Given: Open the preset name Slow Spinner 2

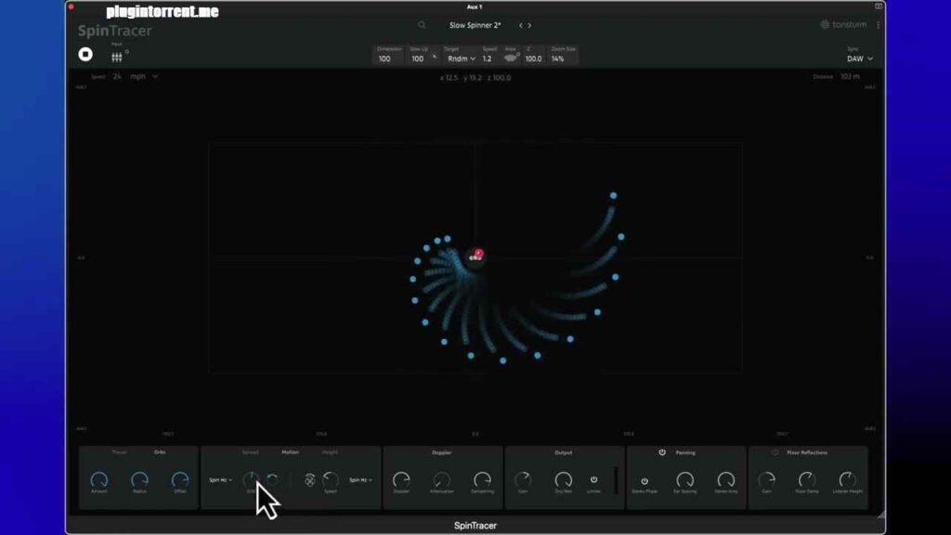Looking at the screenshot, I should click(x=475, y=25).
